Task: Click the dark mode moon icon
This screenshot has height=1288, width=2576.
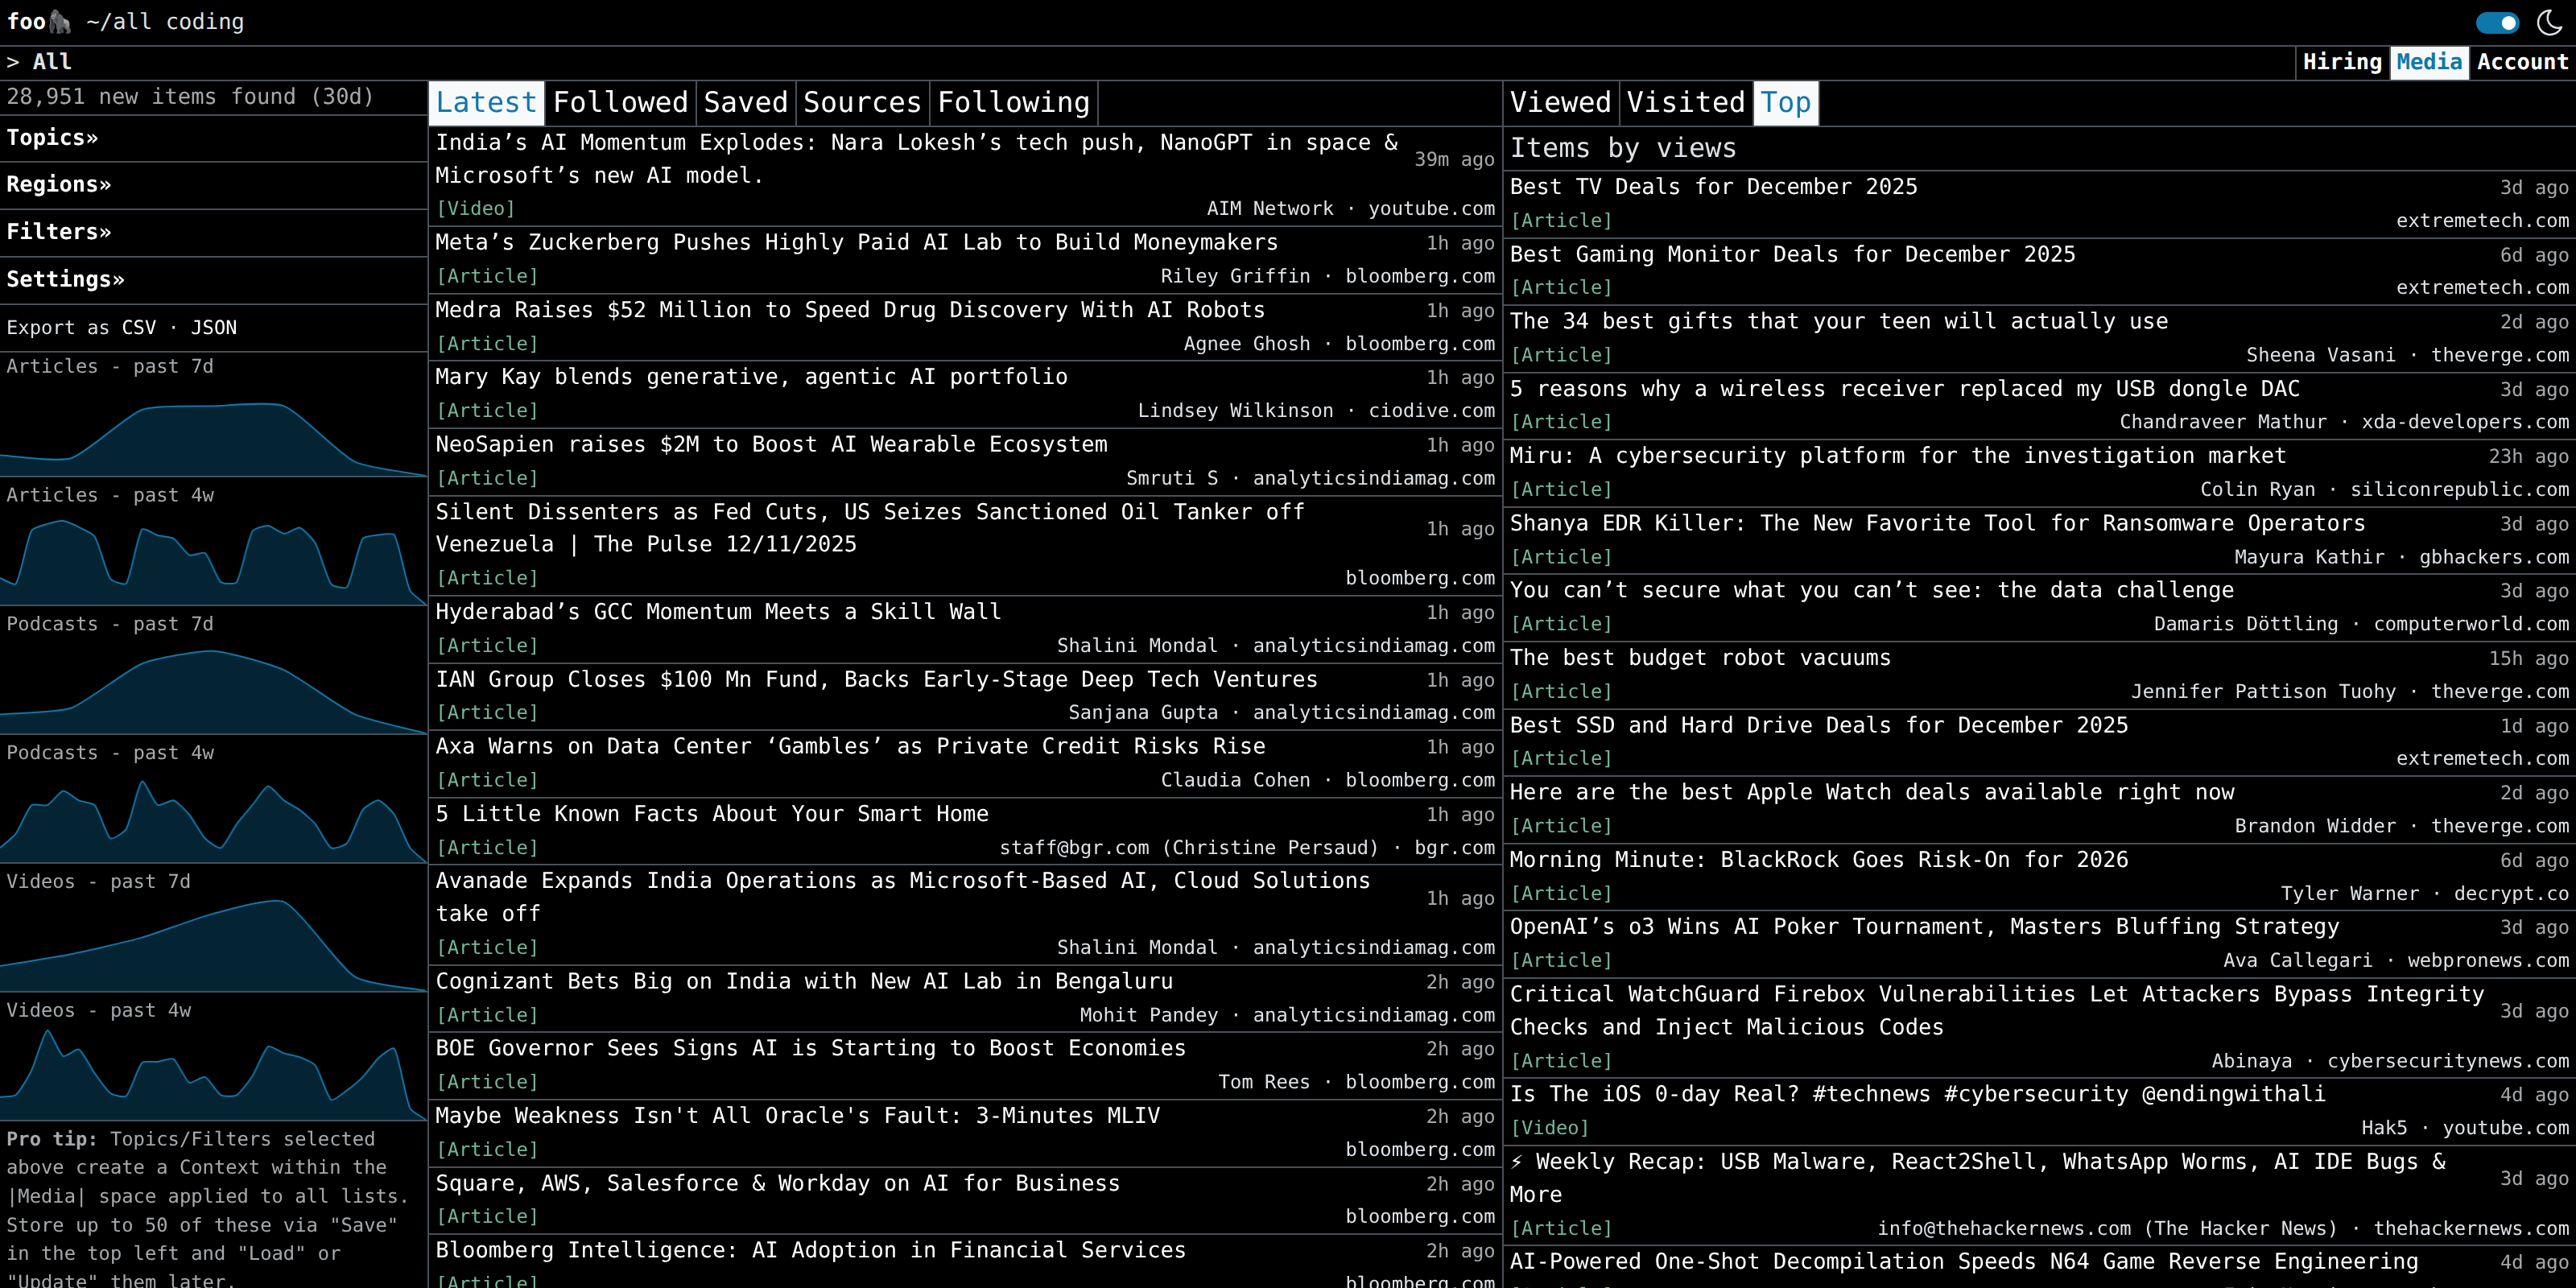Action: coord(2549,22)
